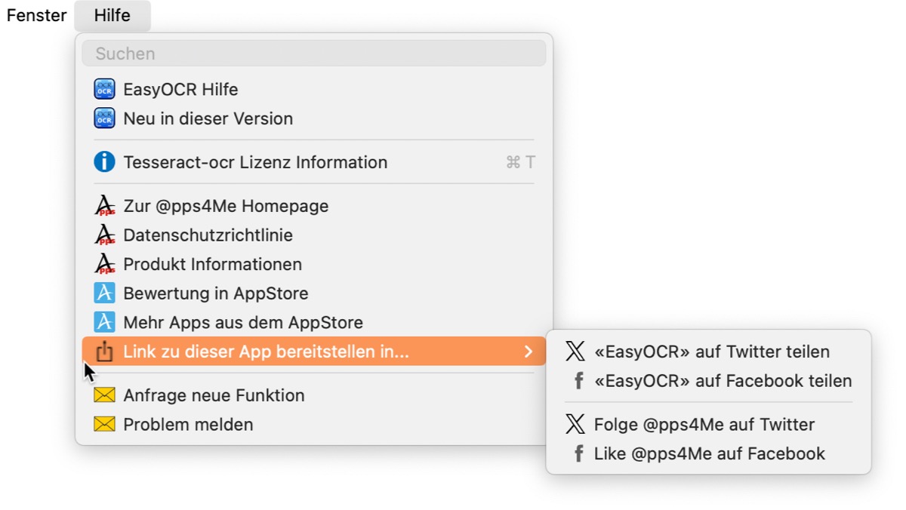Screen dimensions: 906x510
Task: Click the App Store icon beside Mehr Apps
Action: tap(104, 322)
